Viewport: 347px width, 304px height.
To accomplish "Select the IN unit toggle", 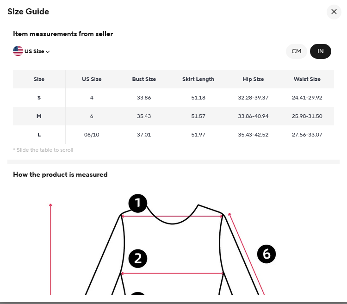I will pyautogui.click(x=321, y=51).
